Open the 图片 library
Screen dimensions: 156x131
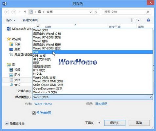pos(17,75)
